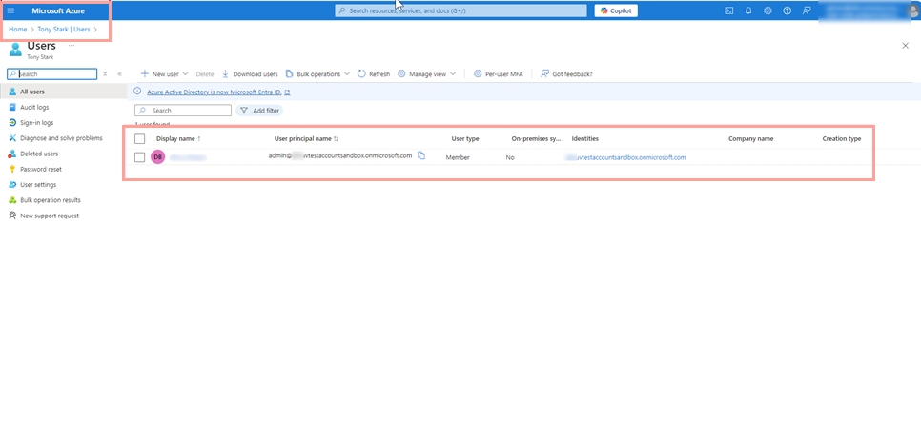The width and height of the screenshot is (921, 431).
Task: Close the Users blade
Action: 905,46
